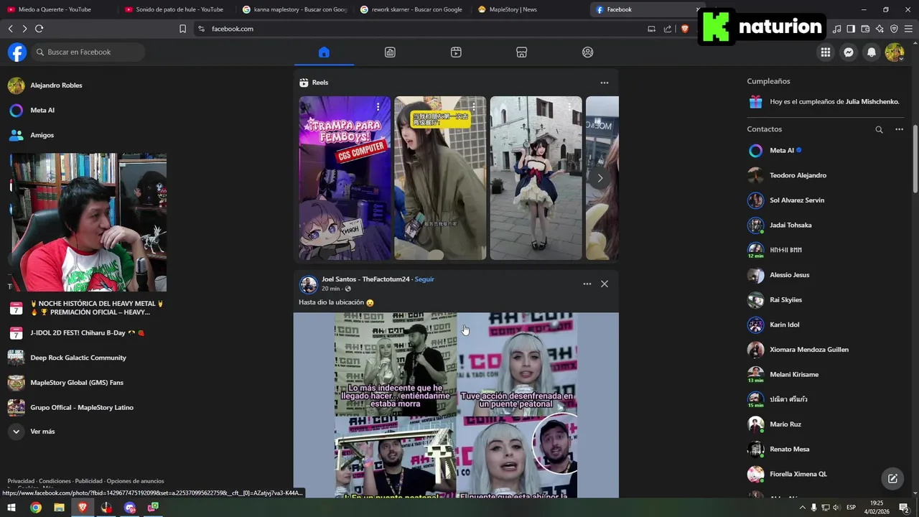Launch Chrome from taskbar
The height and width of the screenshot is (517, 919).
(36, 508)
